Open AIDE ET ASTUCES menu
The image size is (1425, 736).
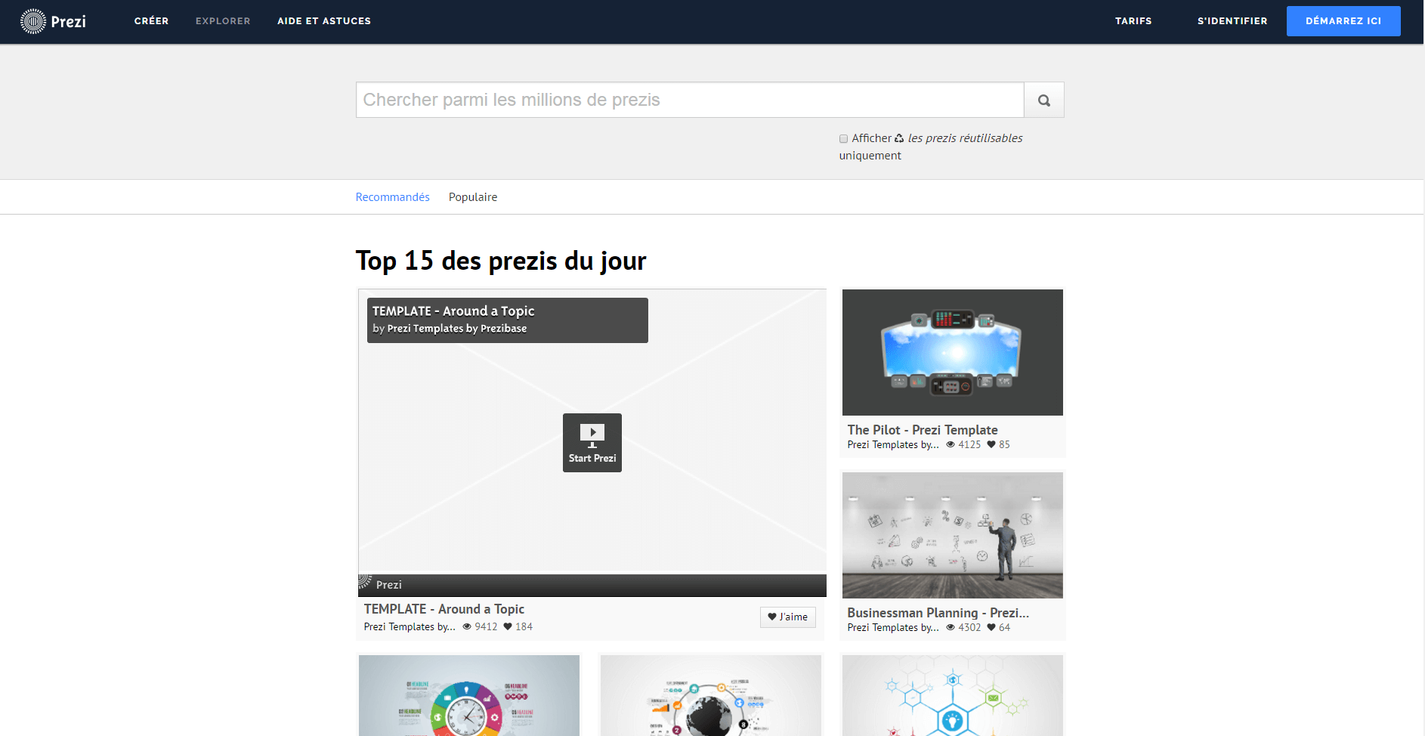pyautogui.click(x=324, y=21)
